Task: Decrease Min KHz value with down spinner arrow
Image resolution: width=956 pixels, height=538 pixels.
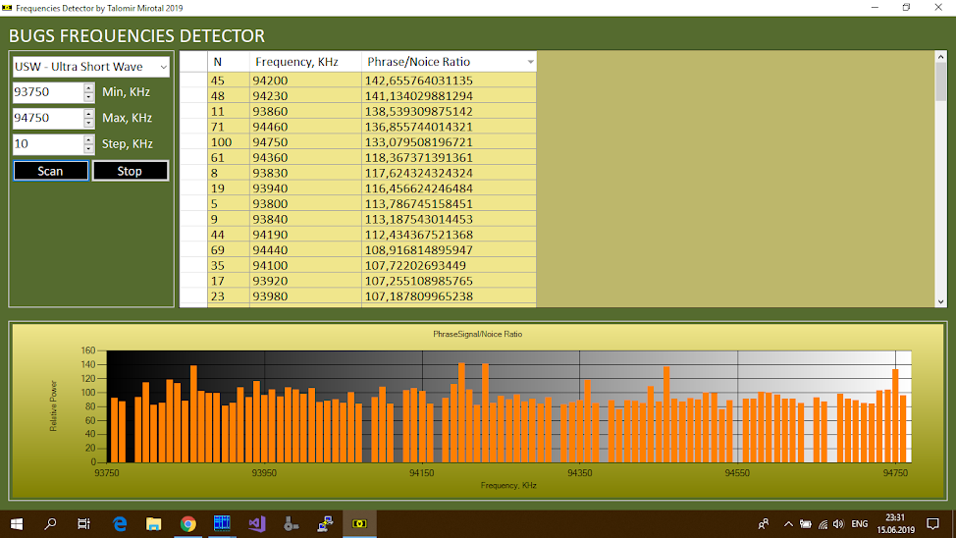Action: (89, 97)
